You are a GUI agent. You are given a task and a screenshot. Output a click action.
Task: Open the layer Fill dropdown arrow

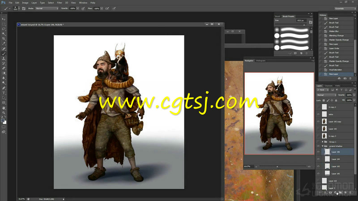[x=354, y=100]
